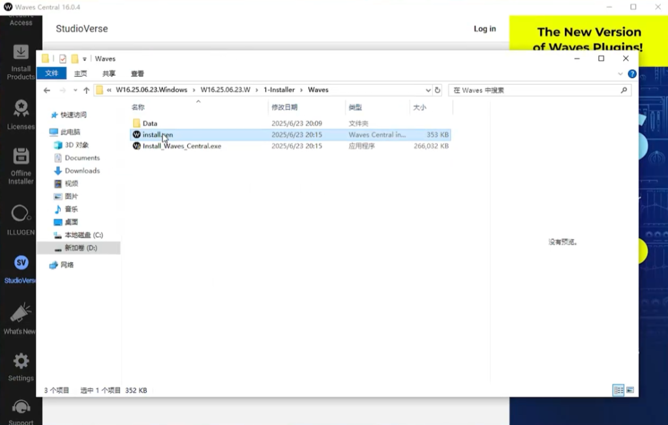The width and height of the screenshot is (668, 425).
Task: Click Log in link in Waves Central
Action: click(x=485, y=29)
